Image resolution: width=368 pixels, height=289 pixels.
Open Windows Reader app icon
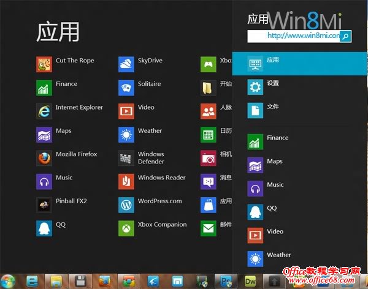tap(126, 181)
